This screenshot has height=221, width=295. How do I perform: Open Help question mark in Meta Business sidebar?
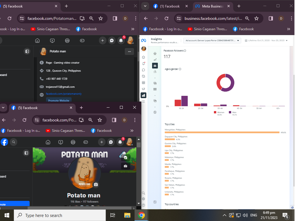click(x=143, y=205)
